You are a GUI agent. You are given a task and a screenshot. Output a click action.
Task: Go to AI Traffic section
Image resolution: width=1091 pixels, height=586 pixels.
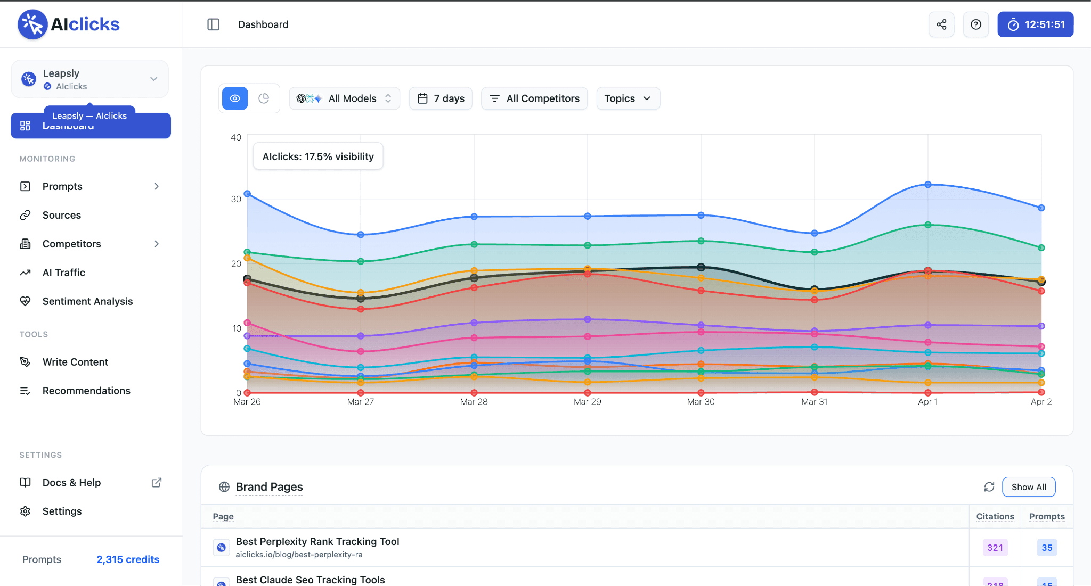coord(63,273)
